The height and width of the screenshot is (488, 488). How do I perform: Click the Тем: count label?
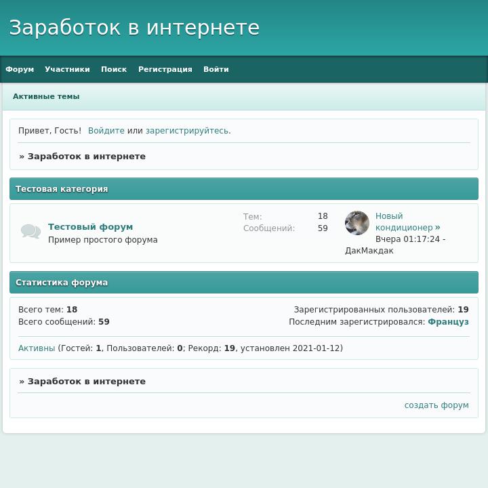click(252, 217)
